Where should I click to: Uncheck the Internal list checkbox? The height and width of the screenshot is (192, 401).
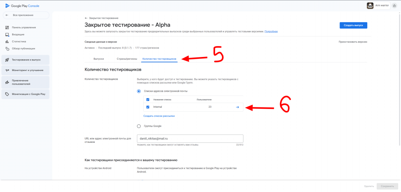[148, 107]
